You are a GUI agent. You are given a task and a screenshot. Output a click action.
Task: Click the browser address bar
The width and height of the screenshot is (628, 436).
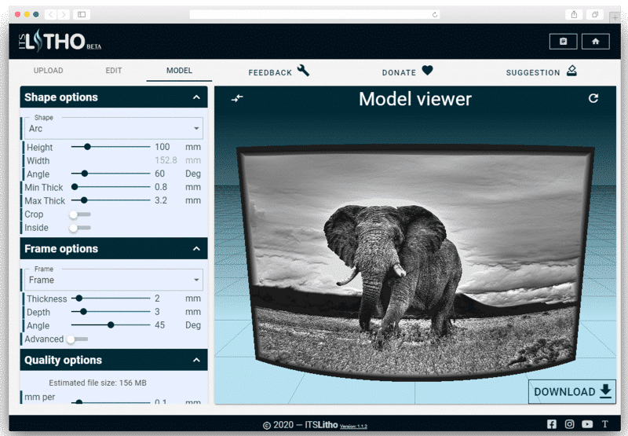pos(315,15)
